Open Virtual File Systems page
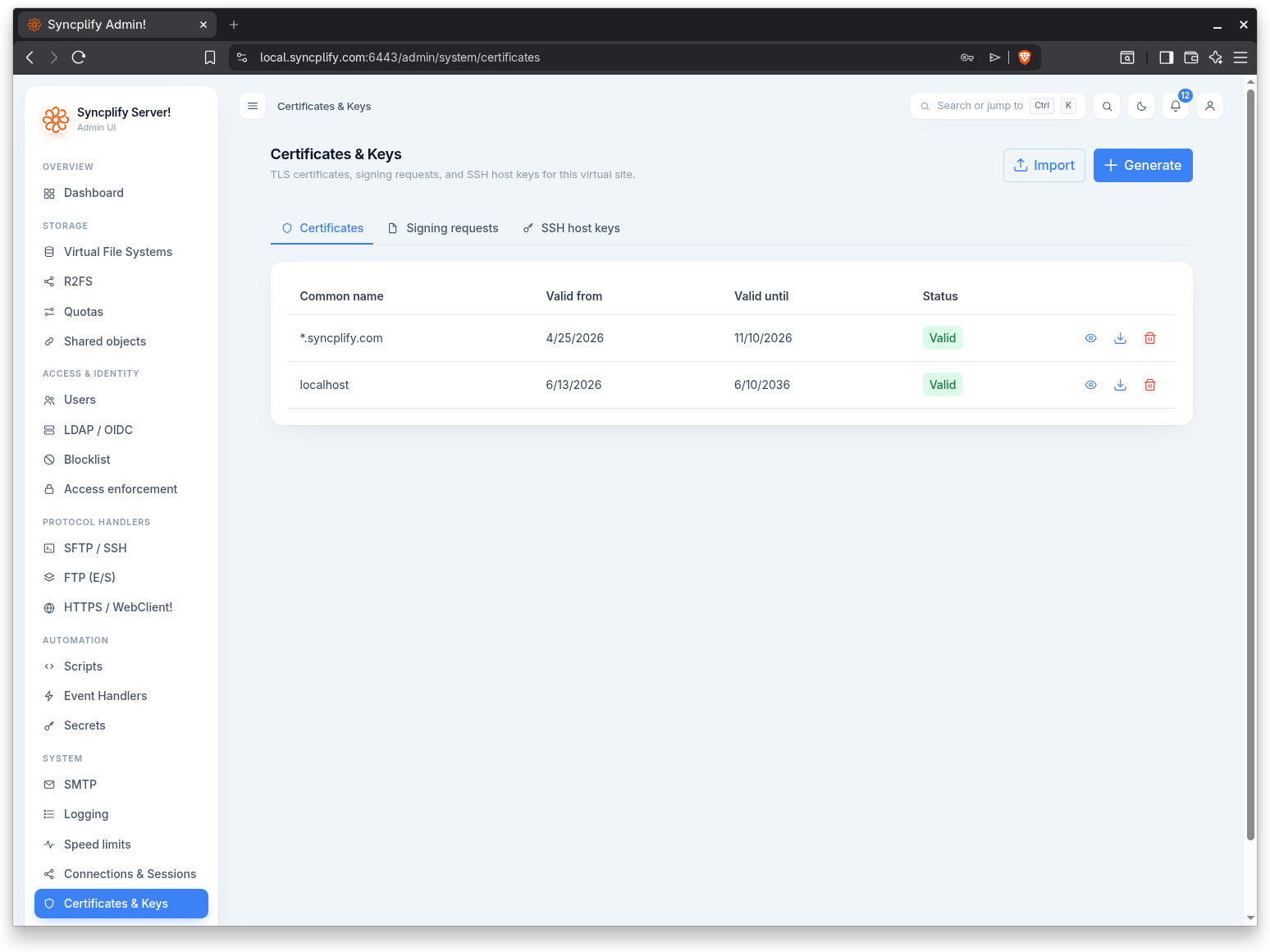Image resolution: width=1270 pixels, height=952 pixels. 121,252
